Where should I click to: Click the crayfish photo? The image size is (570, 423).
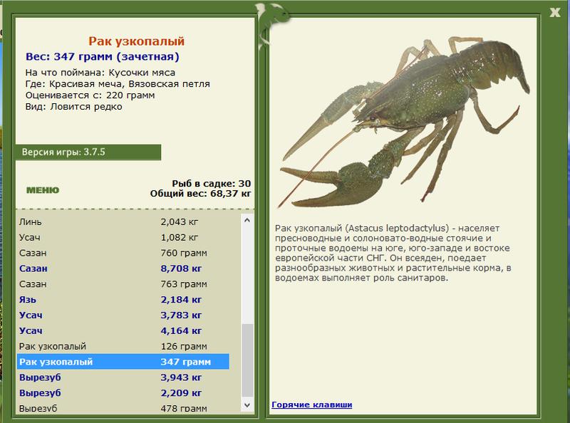coord(403,122)
